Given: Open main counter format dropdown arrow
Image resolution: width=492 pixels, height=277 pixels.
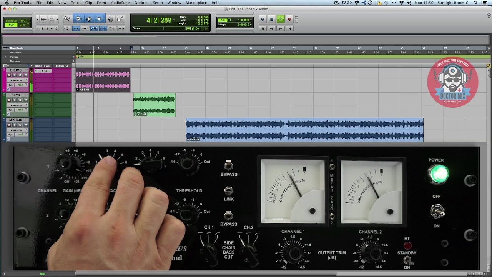Looking at the screenshot, I should pos(174,20).
